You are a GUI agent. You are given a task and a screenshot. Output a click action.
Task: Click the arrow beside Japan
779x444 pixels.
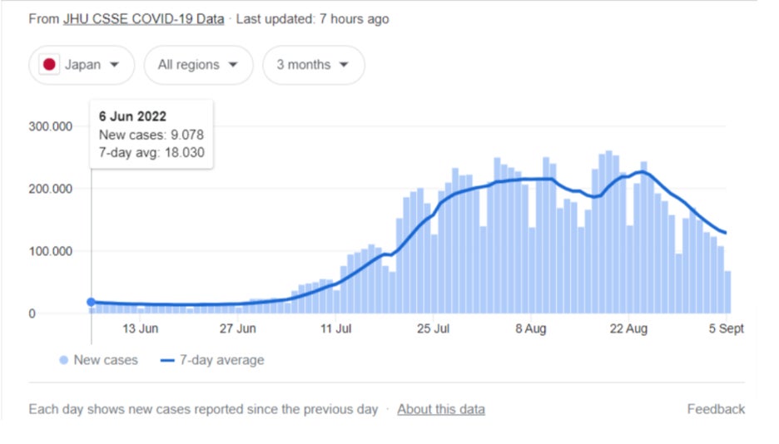(114, 65)
